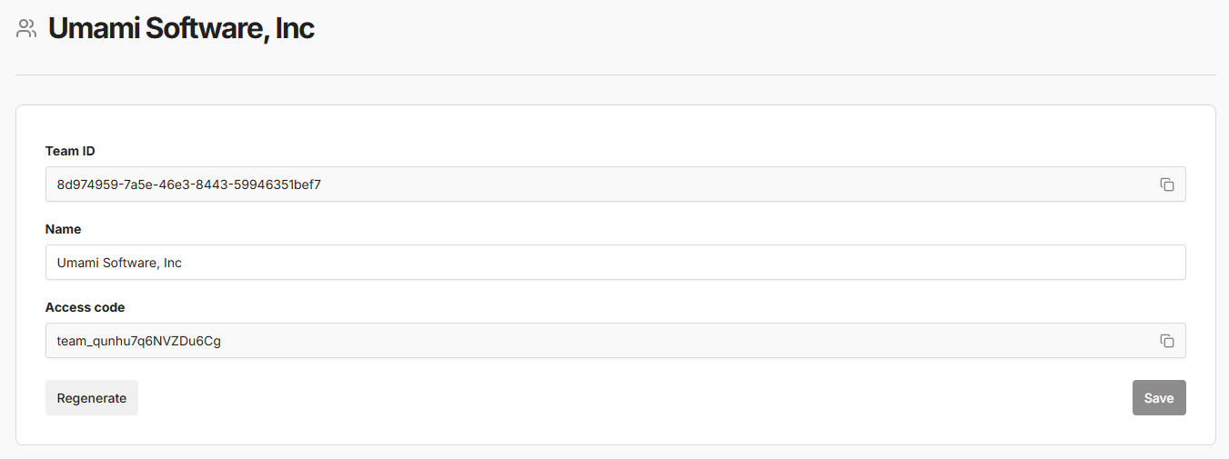This screenshot has height=459, width=1229.
Task: Save the team settings
Action: click(x=1158, y=398)
